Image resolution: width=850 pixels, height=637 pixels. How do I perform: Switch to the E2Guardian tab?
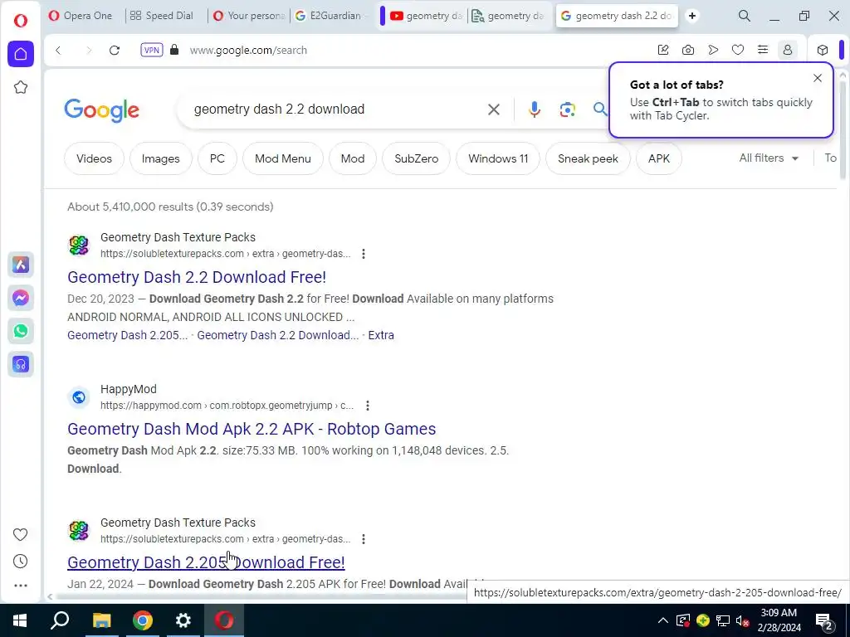click(x=331, y=16)
